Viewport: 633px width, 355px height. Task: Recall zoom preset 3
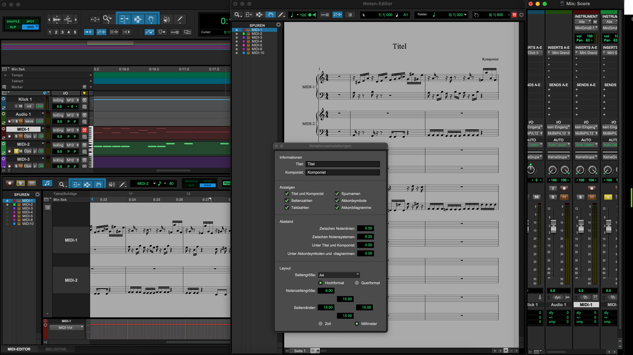tap(63, 32)
